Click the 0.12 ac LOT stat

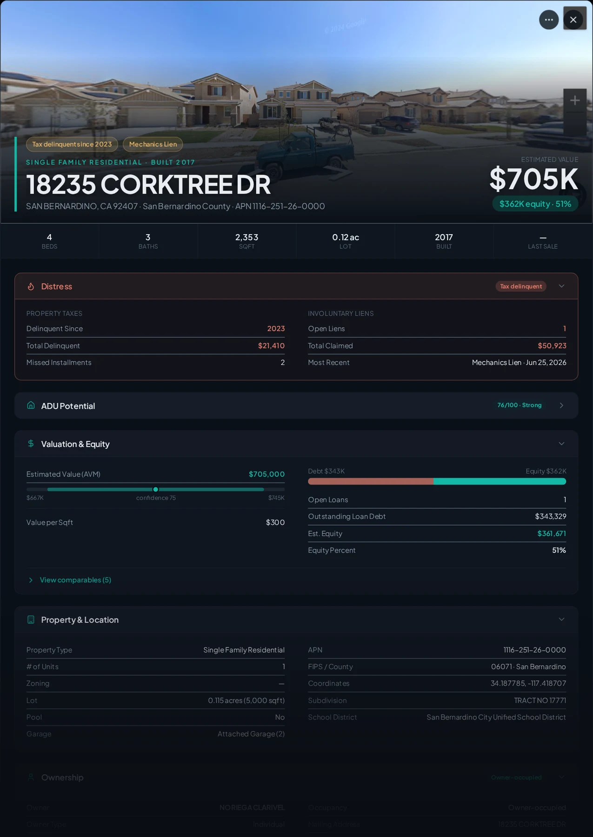[x=346, y=241]
